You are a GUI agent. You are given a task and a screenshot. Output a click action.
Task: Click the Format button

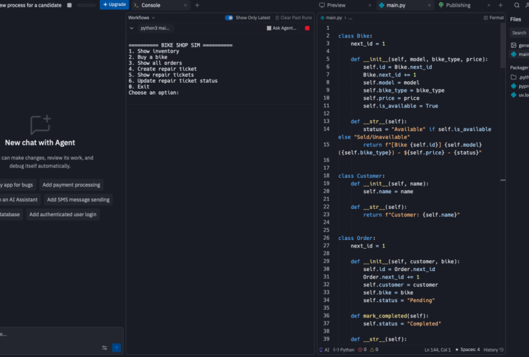[x=493, y=18]
